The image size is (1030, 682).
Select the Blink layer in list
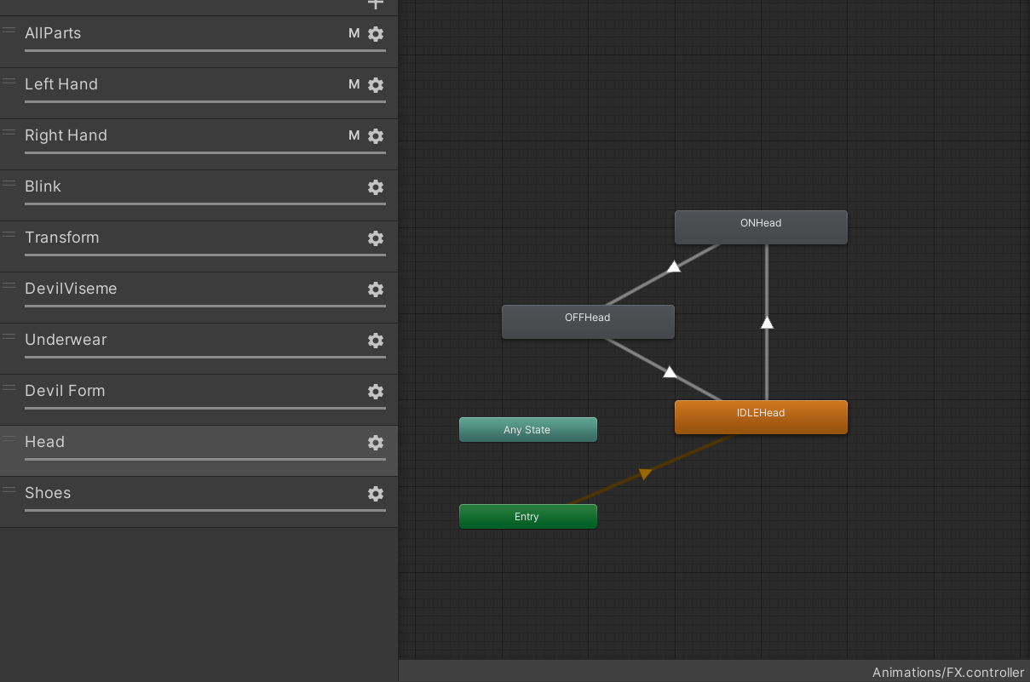tap(170, 187)
